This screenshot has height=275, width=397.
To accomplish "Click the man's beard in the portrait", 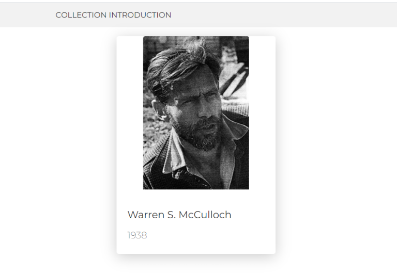I will tap(199, 135).
